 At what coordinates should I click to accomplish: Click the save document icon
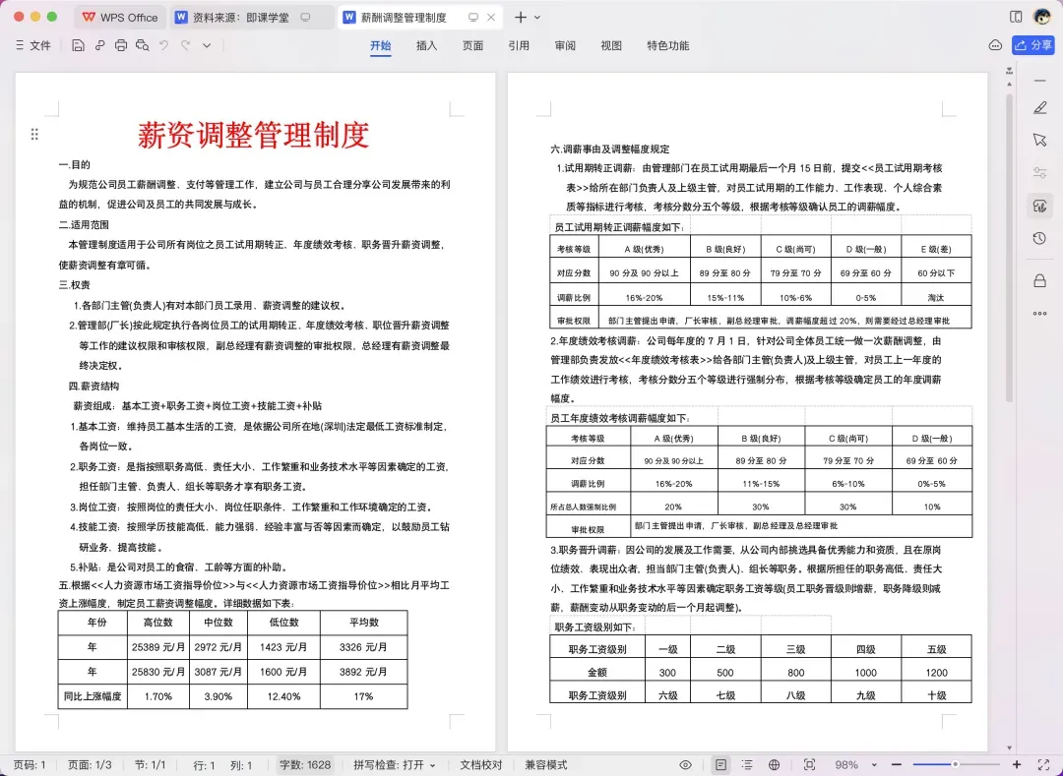tap(78, 45)
